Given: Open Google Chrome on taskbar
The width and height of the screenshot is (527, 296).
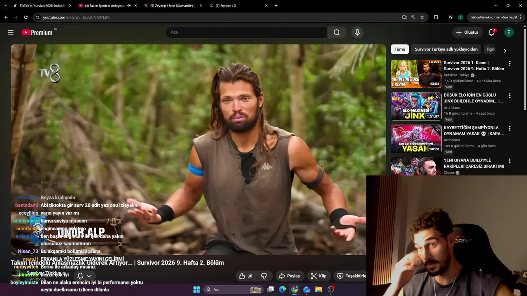Looking at the screenshot, I should (294, 289).
